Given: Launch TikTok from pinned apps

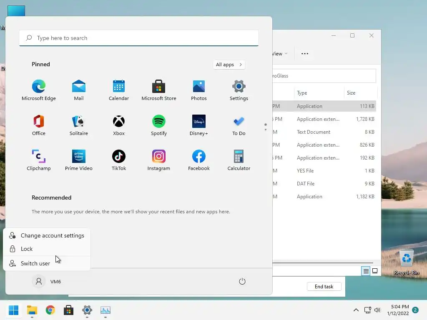Looking at the screenshot, I should [x=119, y=160].
